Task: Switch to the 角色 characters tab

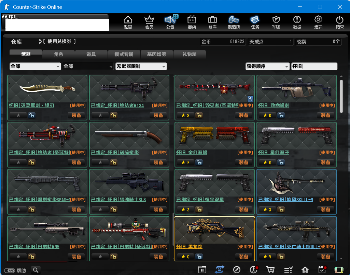Action: point(58,54)
